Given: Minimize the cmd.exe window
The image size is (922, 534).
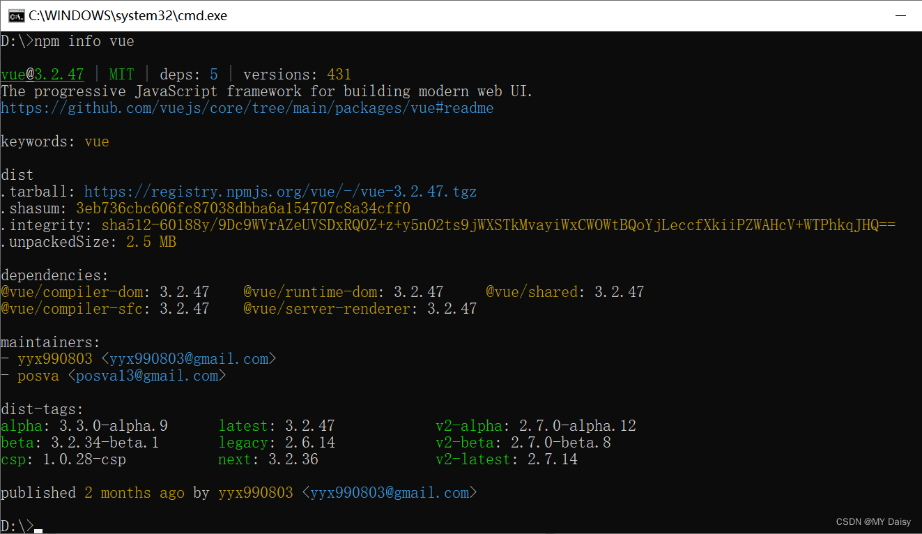Looking at the screenshot, I should (900, 15).
